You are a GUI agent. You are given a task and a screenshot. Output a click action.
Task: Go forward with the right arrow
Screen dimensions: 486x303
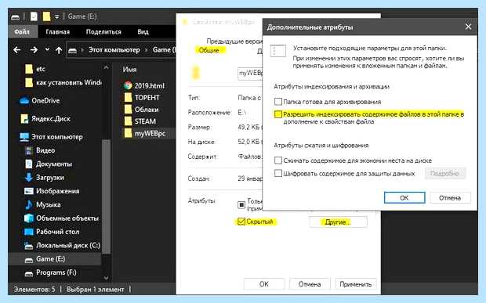(34, 49)
